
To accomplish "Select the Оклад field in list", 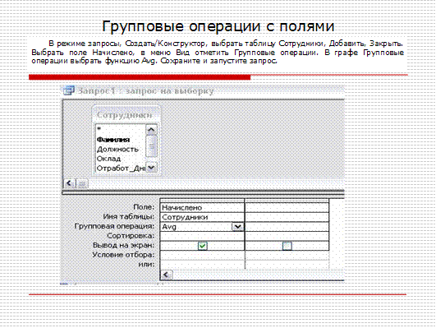I will coord(108,159).
